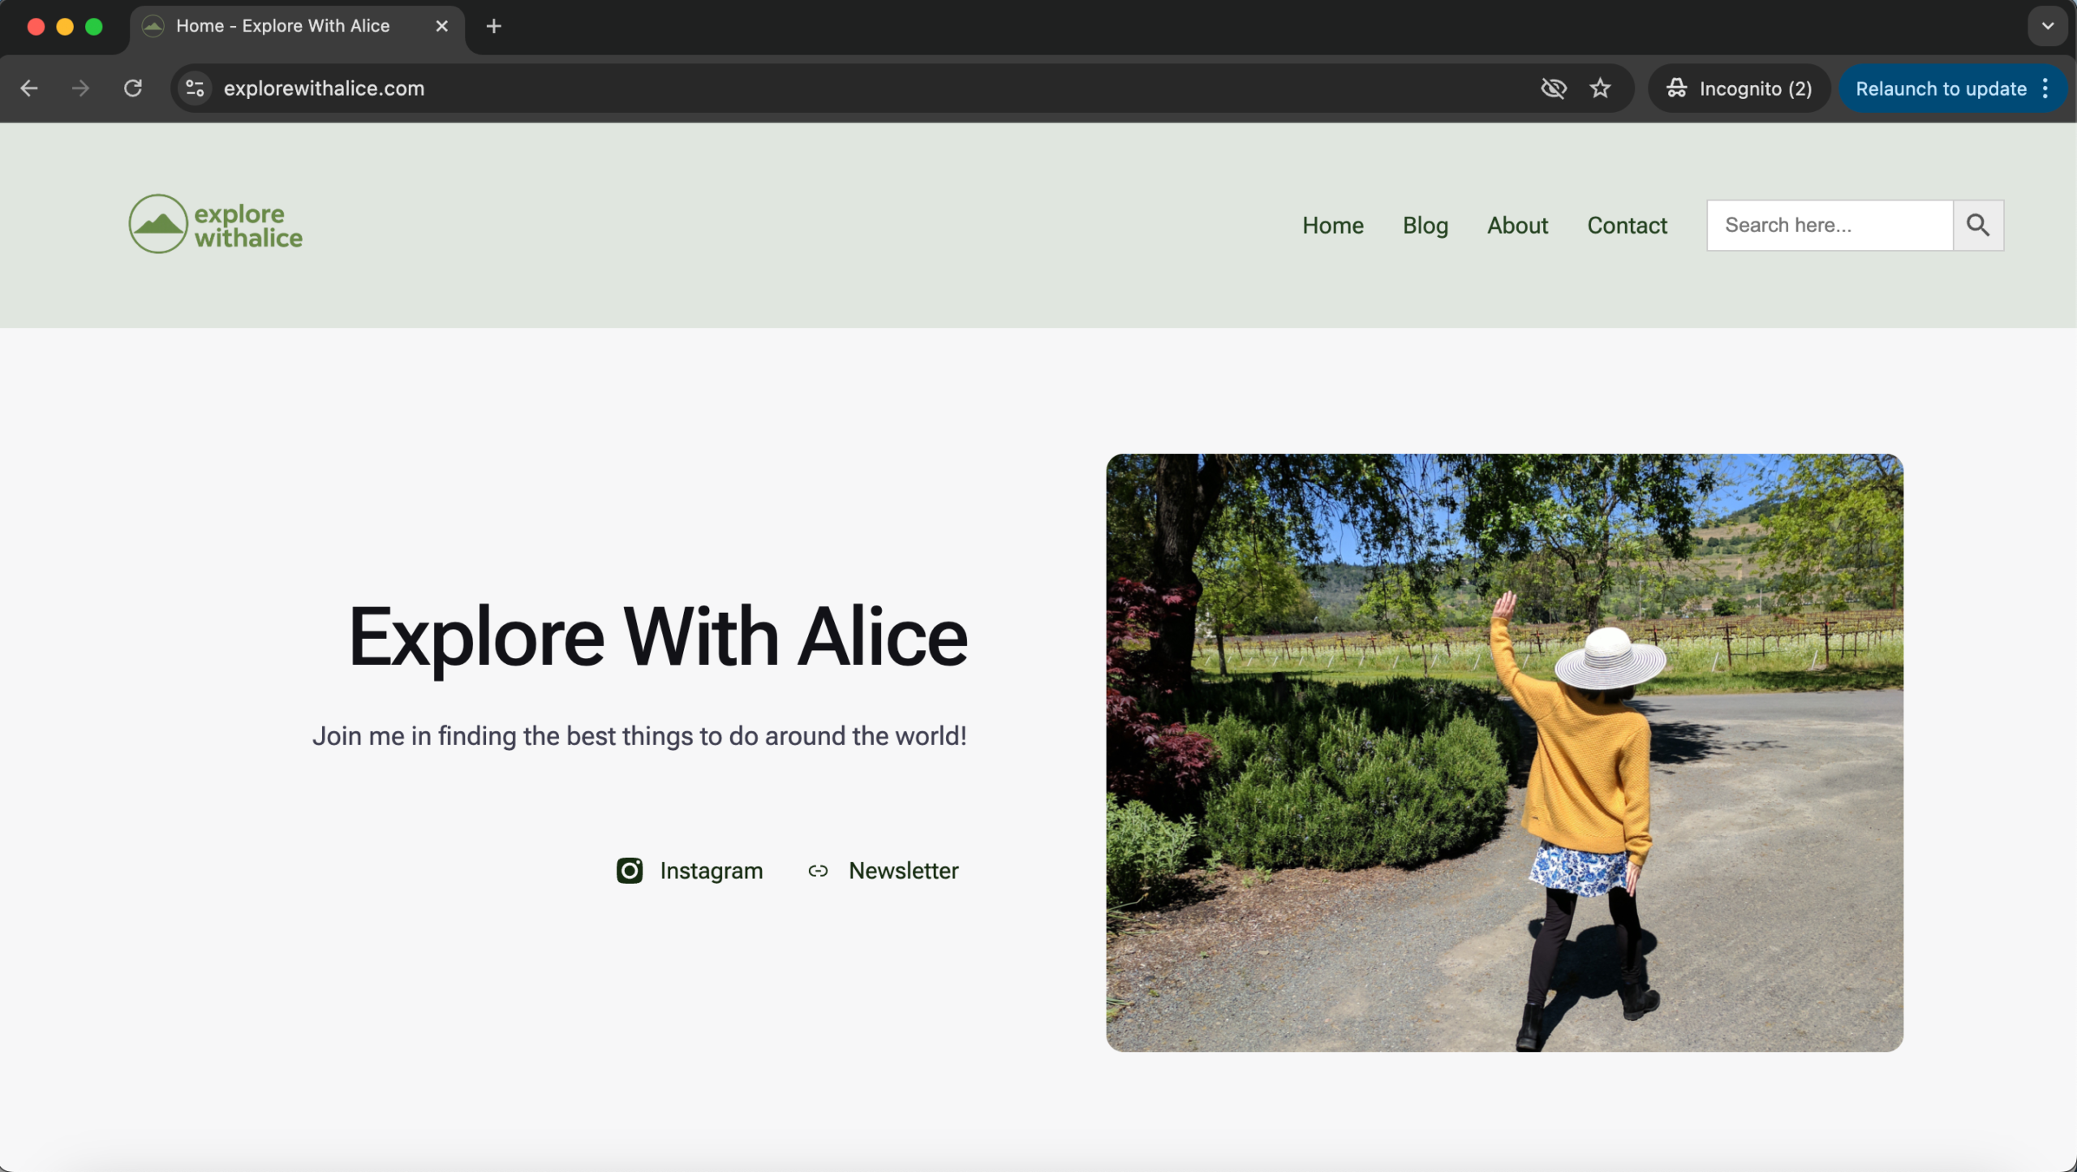Click the Instagram camera icon
2077x1172 pixels.
630,870
